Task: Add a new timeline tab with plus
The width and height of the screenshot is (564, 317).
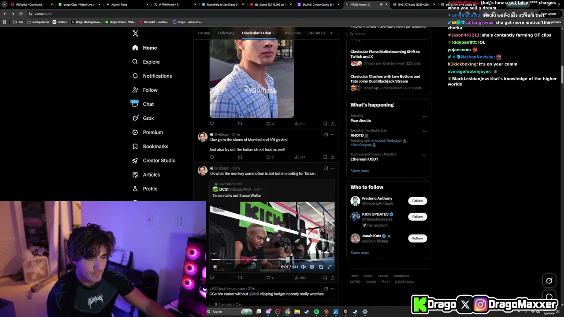Action: [x=331, y=33]
